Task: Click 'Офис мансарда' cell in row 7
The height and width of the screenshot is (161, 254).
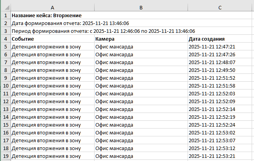Action: [114, 62]
